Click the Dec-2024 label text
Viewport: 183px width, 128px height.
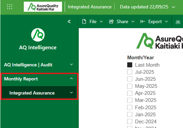[x=146, y=122]
